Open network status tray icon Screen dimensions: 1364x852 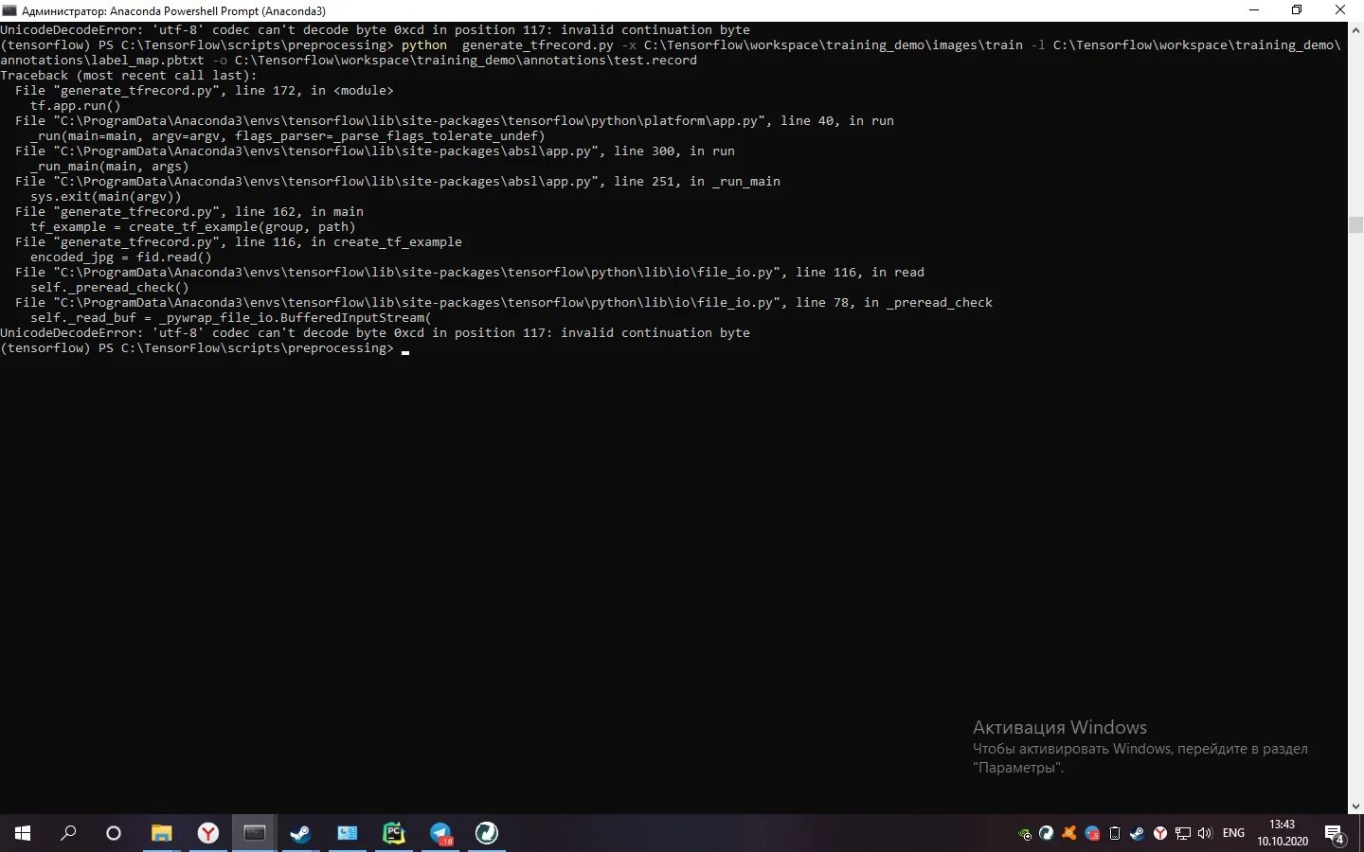1183,834
